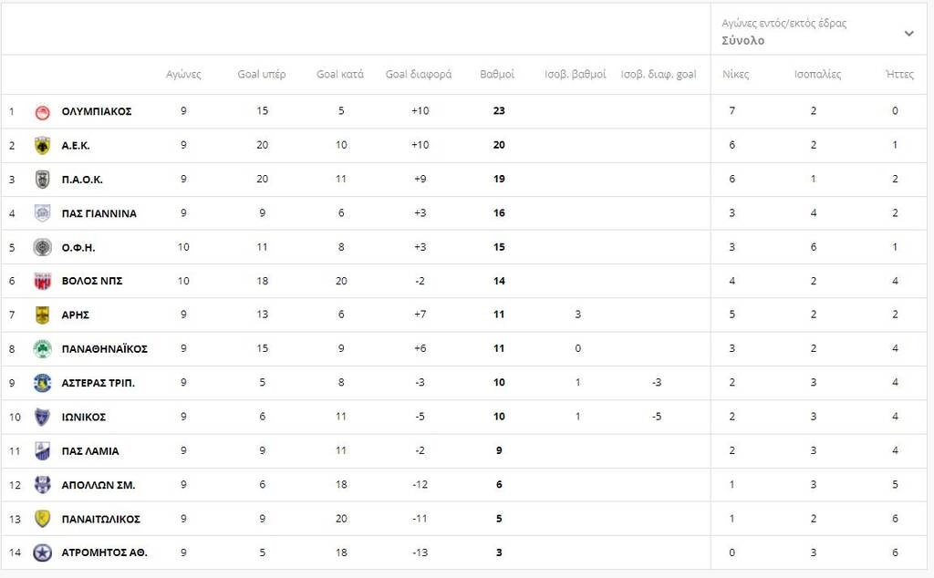The image size is (934, 578).
Task: Click the ΠΑΝΑΙΤΩΛΙΚΟΣ team crest icon
Action: coord(42,519)
